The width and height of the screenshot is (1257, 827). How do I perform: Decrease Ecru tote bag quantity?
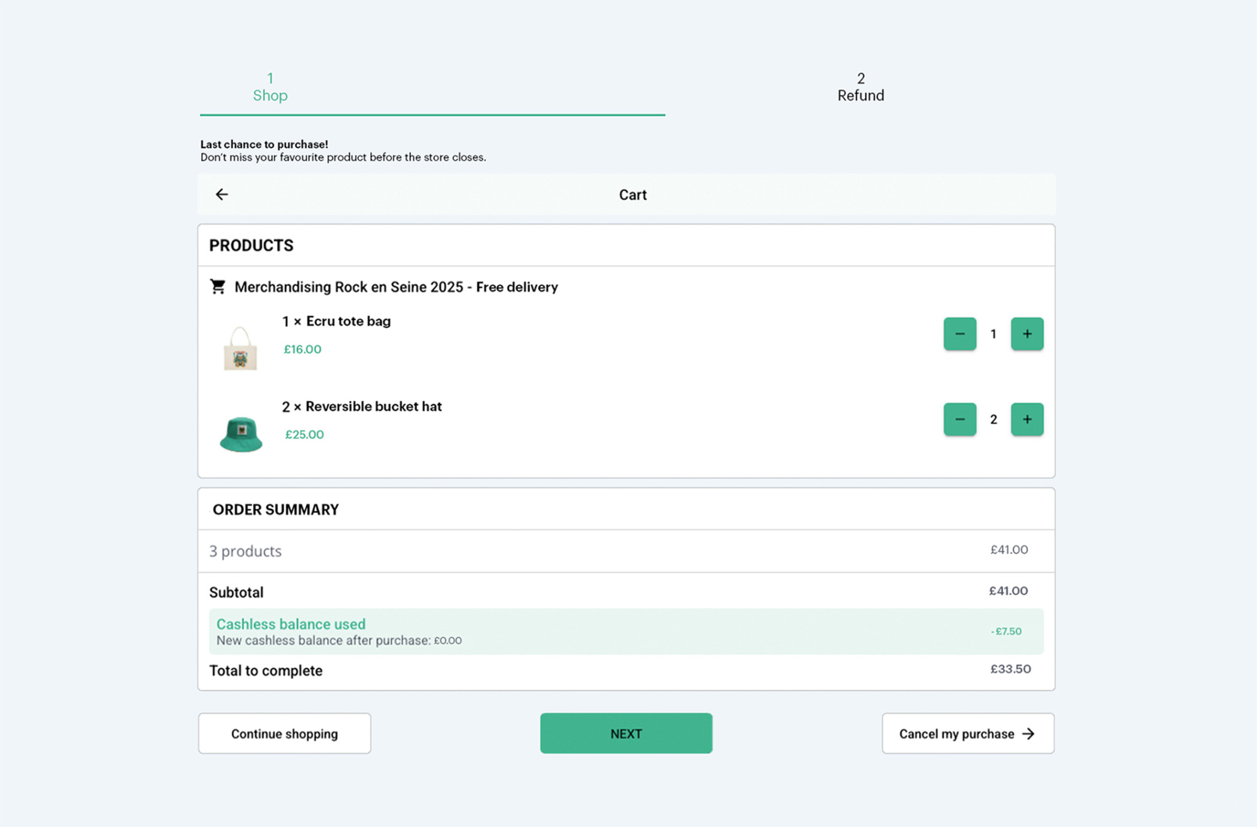click(x=959, y=334)
